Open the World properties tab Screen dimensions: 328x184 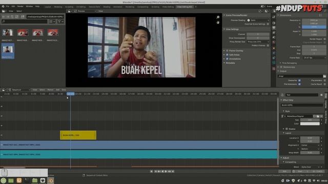point(274,42)
